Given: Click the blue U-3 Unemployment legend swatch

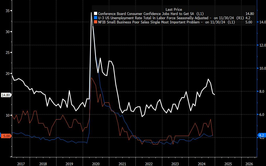Looking at the screenshot, I should pyautogui.click(x=96, y=18).
